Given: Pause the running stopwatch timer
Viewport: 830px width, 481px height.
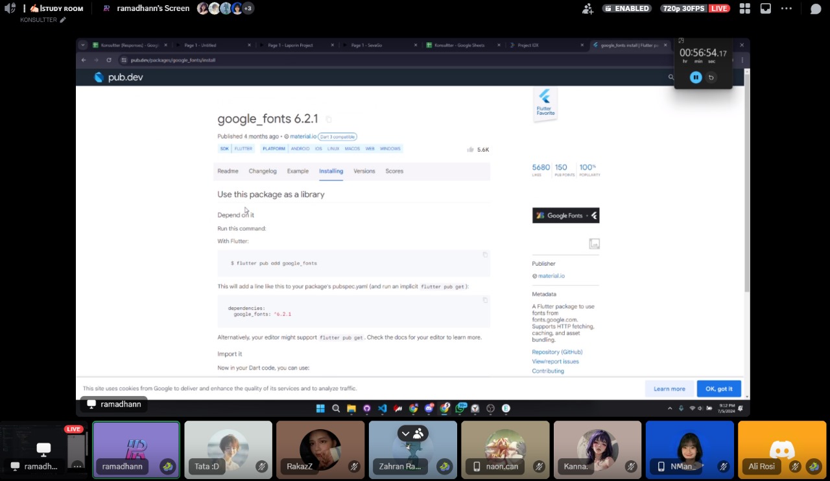Looking at the screenshot, I should tap(696, 77).
